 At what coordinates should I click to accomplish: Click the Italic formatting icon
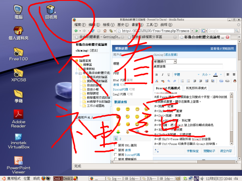pos(163,74)
